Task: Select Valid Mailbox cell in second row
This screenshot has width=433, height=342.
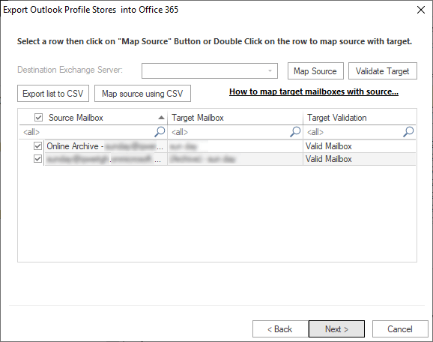Action: pos(360,159)
